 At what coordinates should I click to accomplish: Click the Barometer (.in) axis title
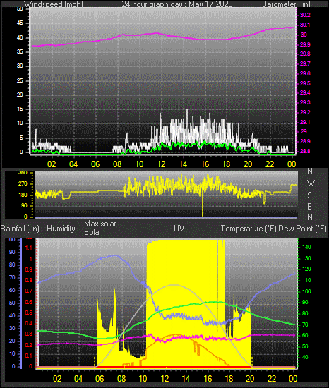286,4
